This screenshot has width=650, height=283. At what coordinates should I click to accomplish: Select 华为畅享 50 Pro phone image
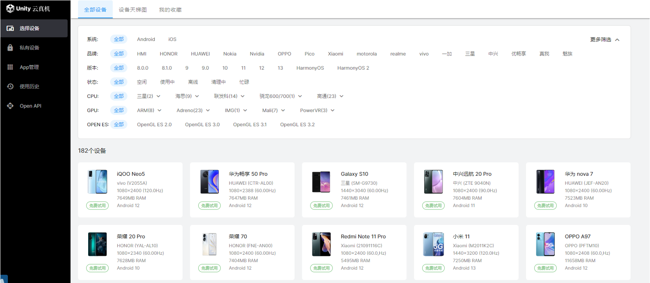(209, 182)
